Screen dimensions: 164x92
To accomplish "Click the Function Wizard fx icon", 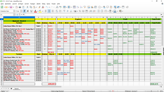I will pos(17,15).
